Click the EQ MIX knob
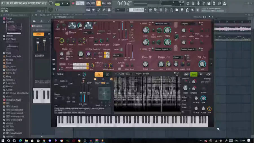Image resolution: width=254 pixels, height=143 pixels. point(202,64)
